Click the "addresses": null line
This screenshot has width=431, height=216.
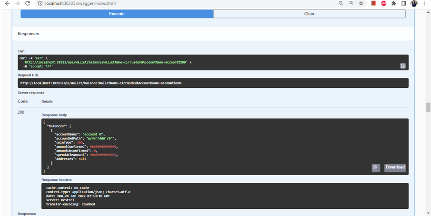(x=70, y=159)
